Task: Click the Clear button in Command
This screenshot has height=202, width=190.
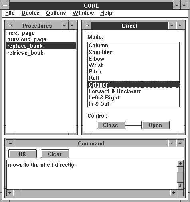Action: pos(55,154)
